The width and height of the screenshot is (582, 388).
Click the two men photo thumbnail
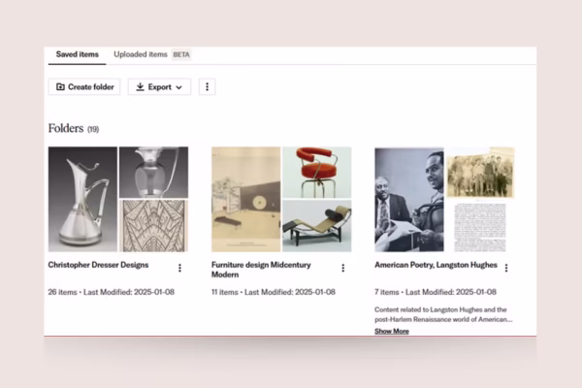coord(409,200)
